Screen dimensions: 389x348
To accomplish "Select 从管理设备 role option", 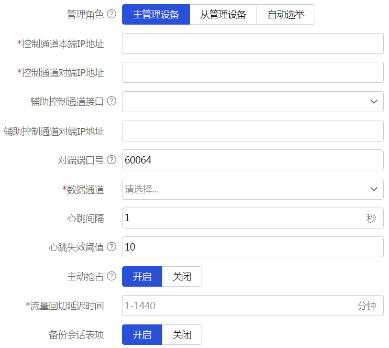I will coord(223,15).
